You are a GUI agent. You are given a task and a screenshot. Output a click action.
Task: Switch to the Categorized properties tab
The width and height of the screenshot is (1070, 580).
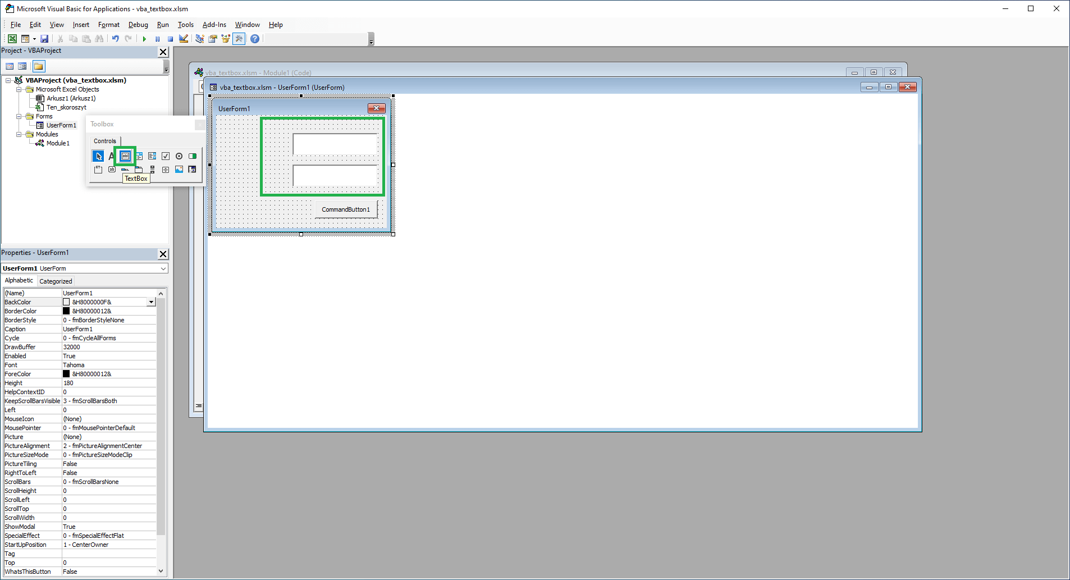click(56, 281)
